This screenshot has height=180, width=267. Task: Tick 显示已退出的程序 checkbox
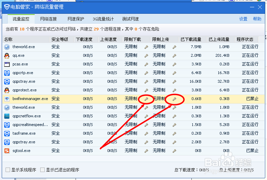coord(42,170)
